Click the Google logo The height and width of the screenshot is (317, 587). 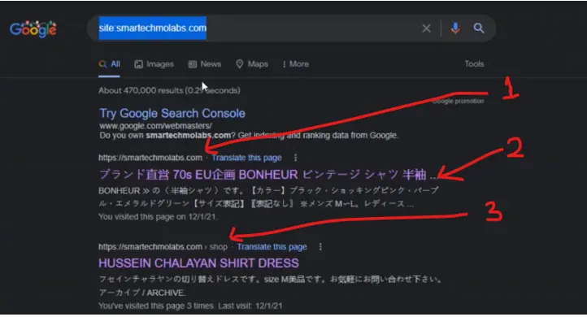[x=33, y=28]
